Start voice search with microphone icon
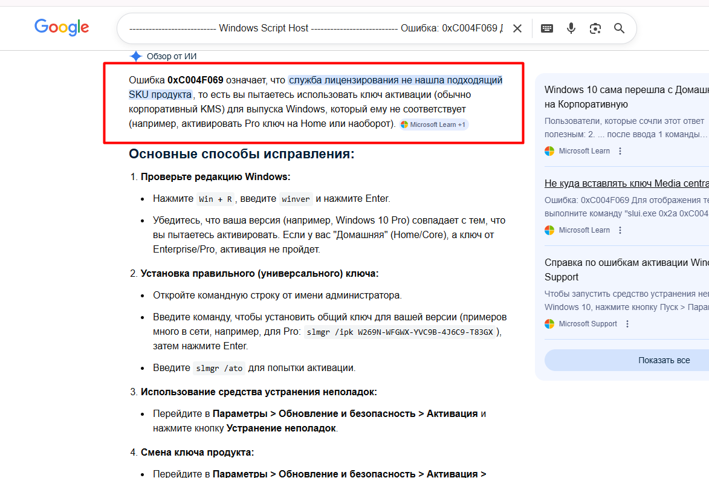This screenshot has height=478, width=709. point(571,28)
